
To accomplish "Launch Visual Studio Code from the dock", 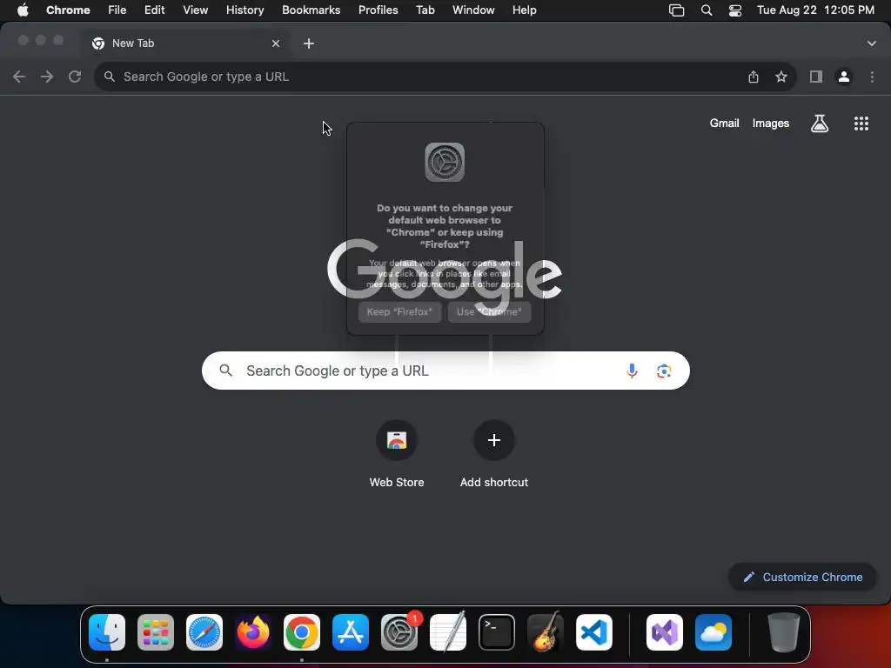I will click(593, 632).
